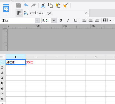Select column C header
The width and height of the screenshot is (115, 104).
point(56,57)
